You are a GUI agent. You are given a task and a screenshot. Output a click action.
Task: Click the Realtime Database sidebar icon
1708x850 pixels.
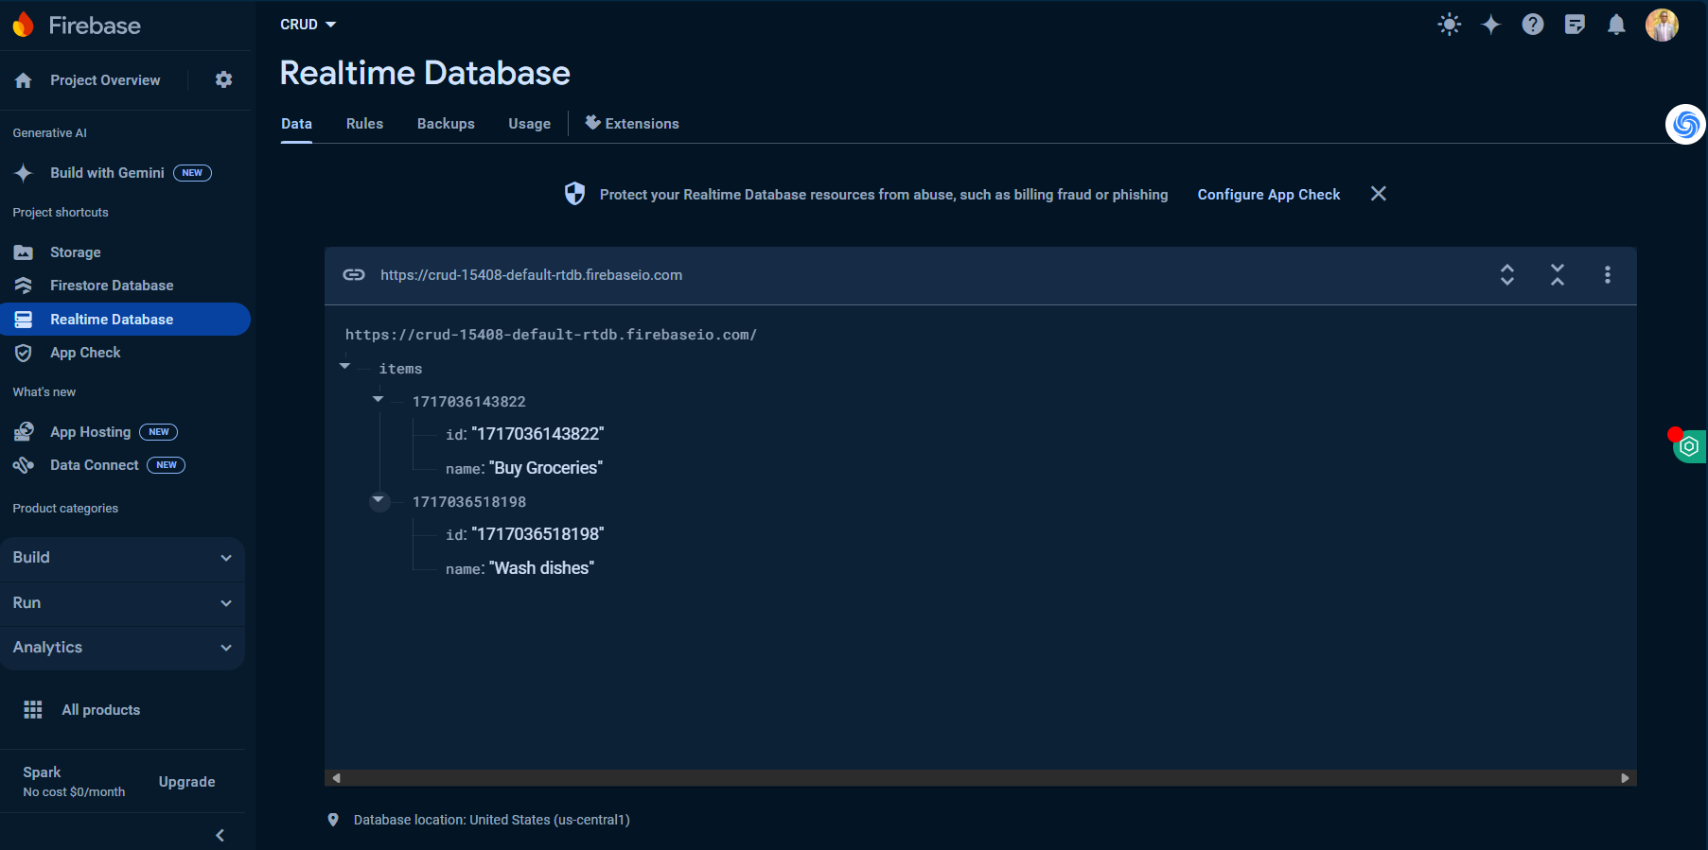24,320
